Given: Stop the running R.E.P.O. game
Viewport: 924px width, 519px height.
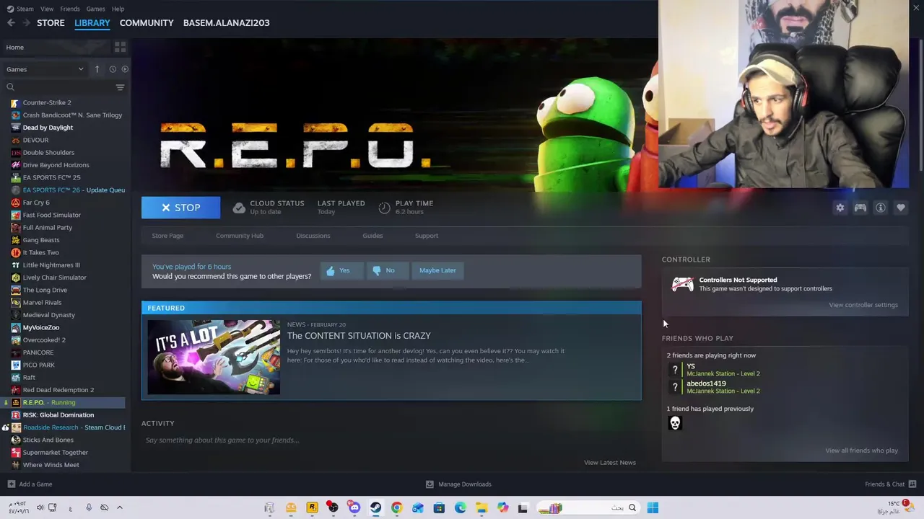Looking at the screenshot, I should click(x=180, y=208).
